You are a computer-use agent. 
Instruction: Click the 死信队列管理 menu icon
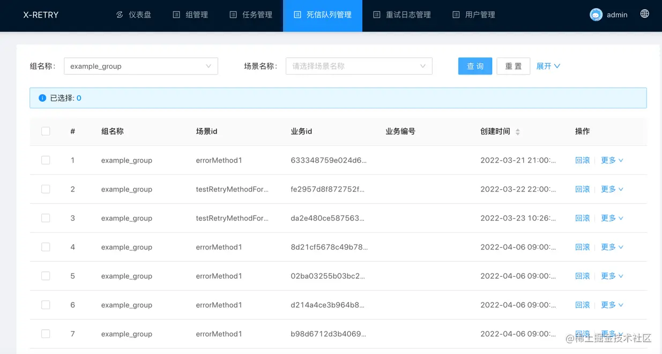(297, 15)
